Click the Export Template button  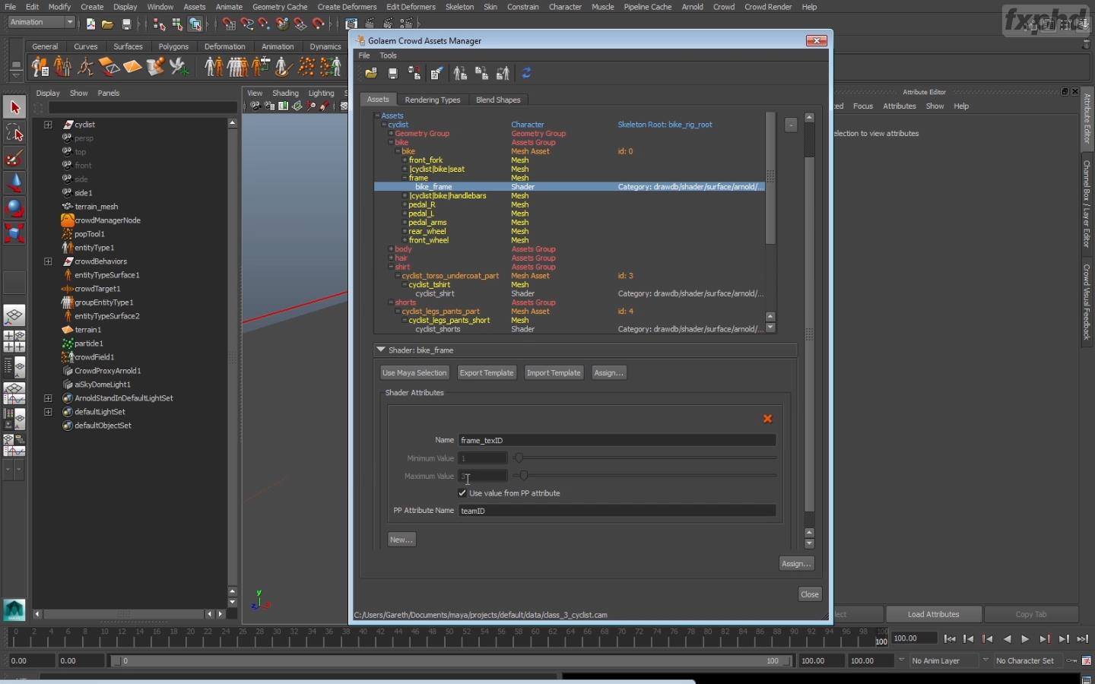[x=487, y=373]
